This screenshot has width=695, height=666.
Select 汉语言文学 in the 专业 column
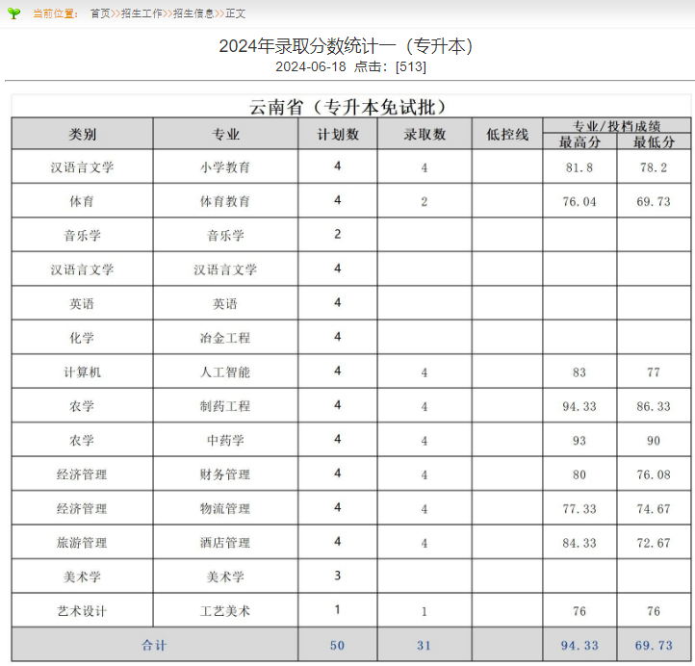pyautogui.click(x=225, y=269)
